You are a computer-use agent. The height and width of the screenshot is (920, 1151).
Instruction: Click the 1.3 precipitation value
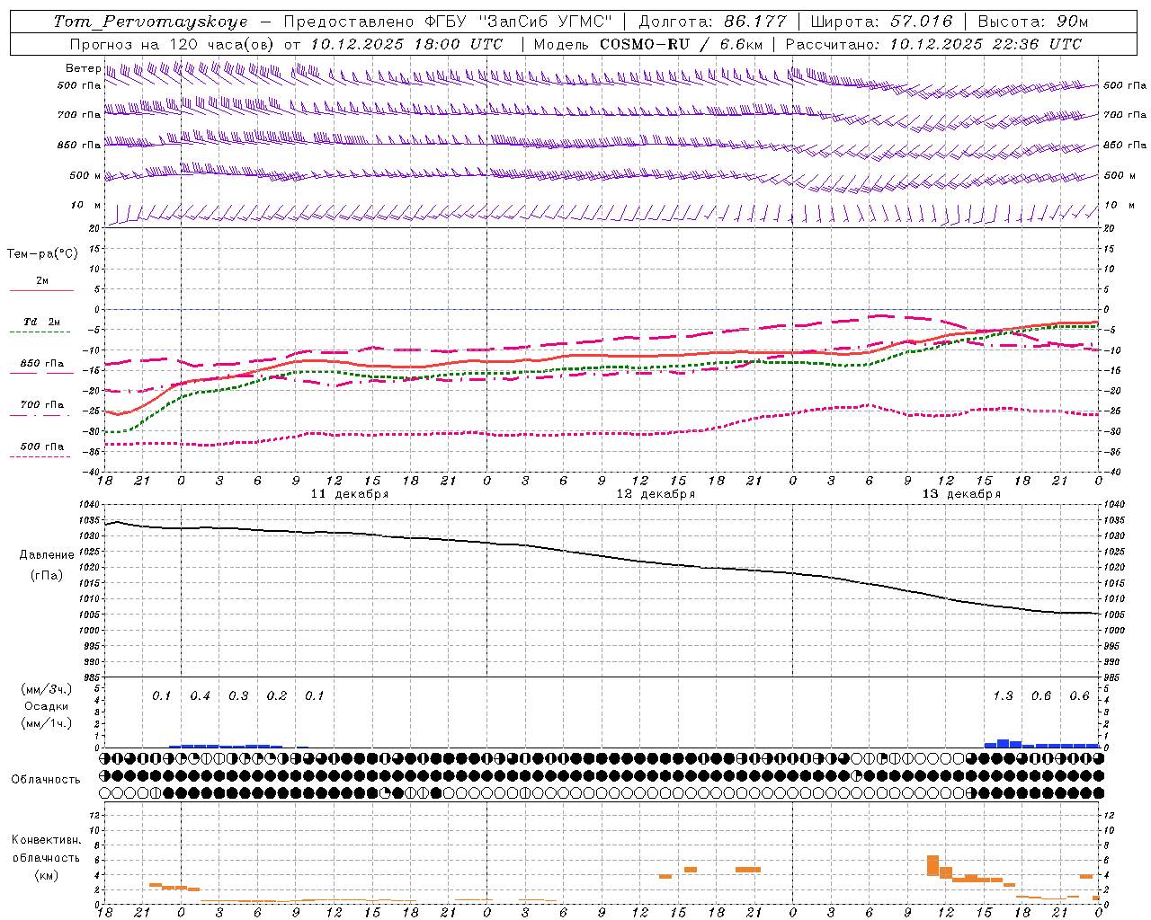pos(1003,696)
